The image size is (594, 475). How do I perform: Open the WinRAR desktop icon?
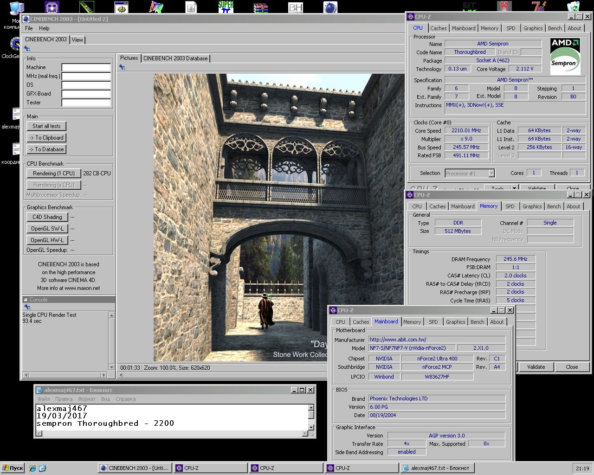[x=260, y=7]
